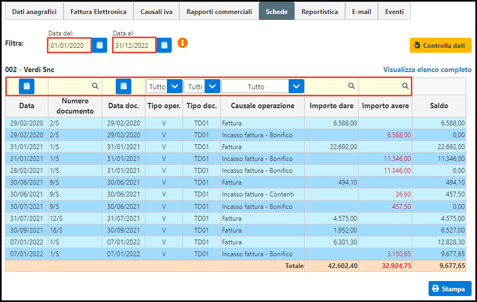Viewport: 477px width, 302px height.
Task: Click the Numero documento column header
Action: [x=75, y=106]
